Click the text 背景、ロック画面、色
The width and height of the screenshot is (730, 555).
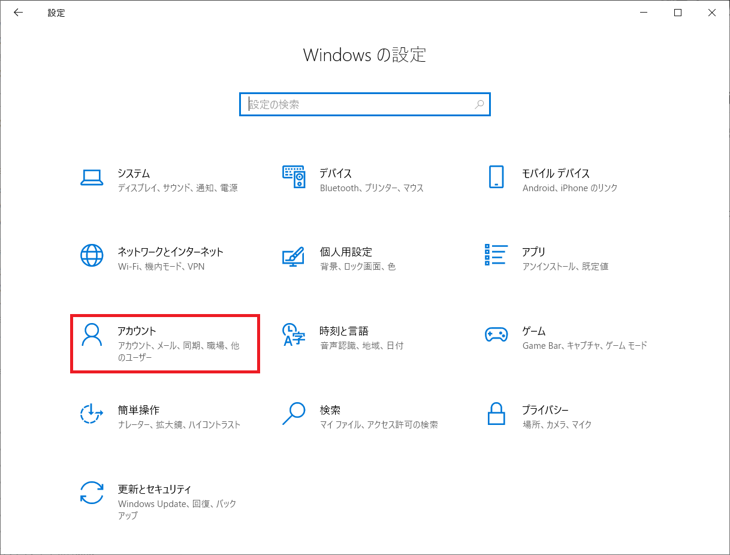click(x=358, y=266)
